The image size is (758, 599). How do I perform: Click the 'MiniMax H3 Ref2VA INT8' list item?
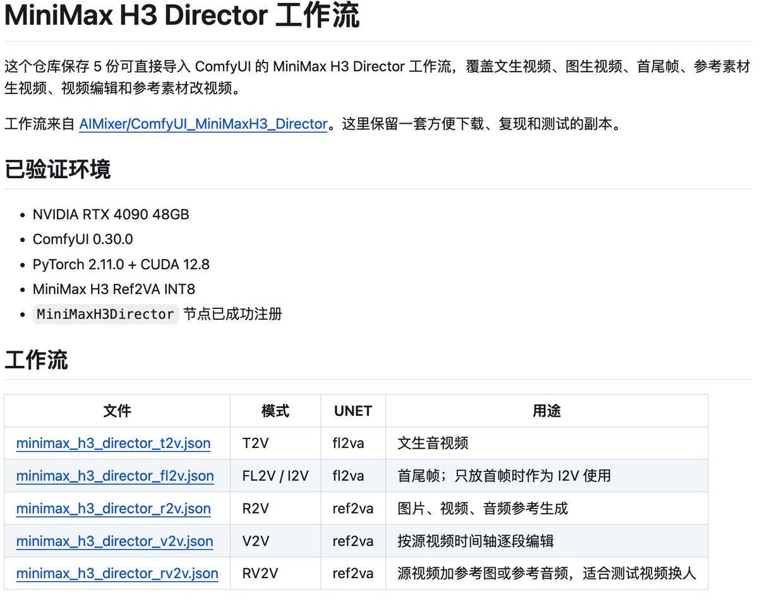pos(114,289)
